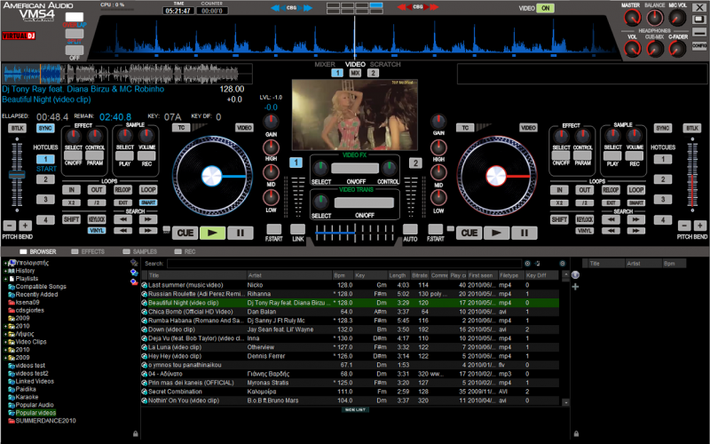Expand the Playlists tree node
The height and width of the screenshot is (444, 710).
click(5, 279)
